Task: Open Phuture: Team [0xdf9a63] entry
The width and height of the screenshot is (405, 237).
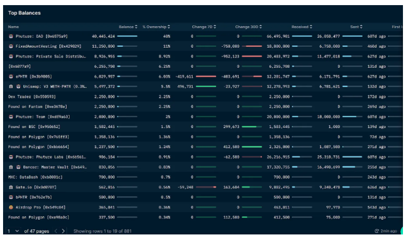Action: point(42,117)
